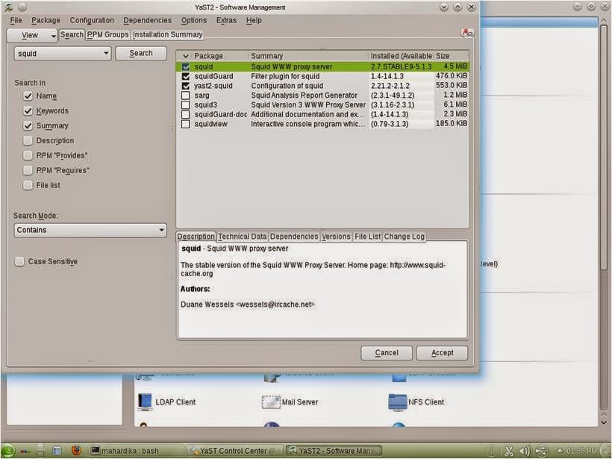The width and height of the screenshot is (612, 459).
Task: Enable the RPM "Requires" checkbox
Action: tap(28, 170)
